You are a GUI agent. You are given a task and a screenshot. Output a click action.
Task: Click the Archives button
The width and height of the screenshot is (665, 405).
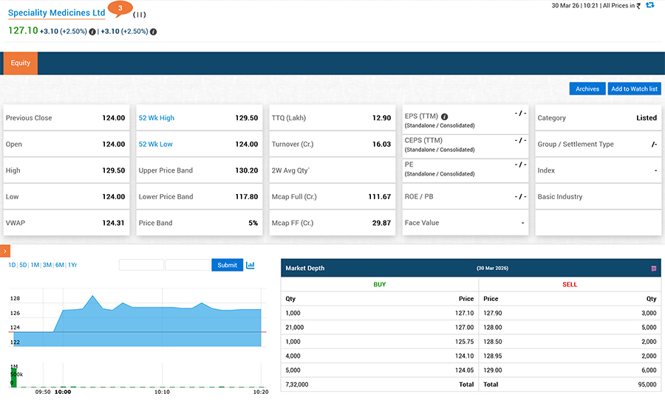pyautogui.click(x=587, y=89)
